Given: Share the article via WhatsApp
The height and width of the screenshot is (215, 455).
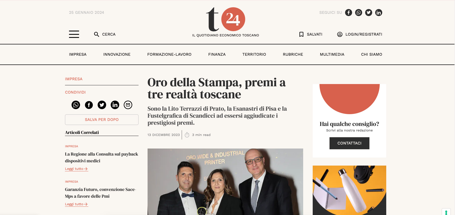Looking at the screenshot, I should tap(76, 105).
